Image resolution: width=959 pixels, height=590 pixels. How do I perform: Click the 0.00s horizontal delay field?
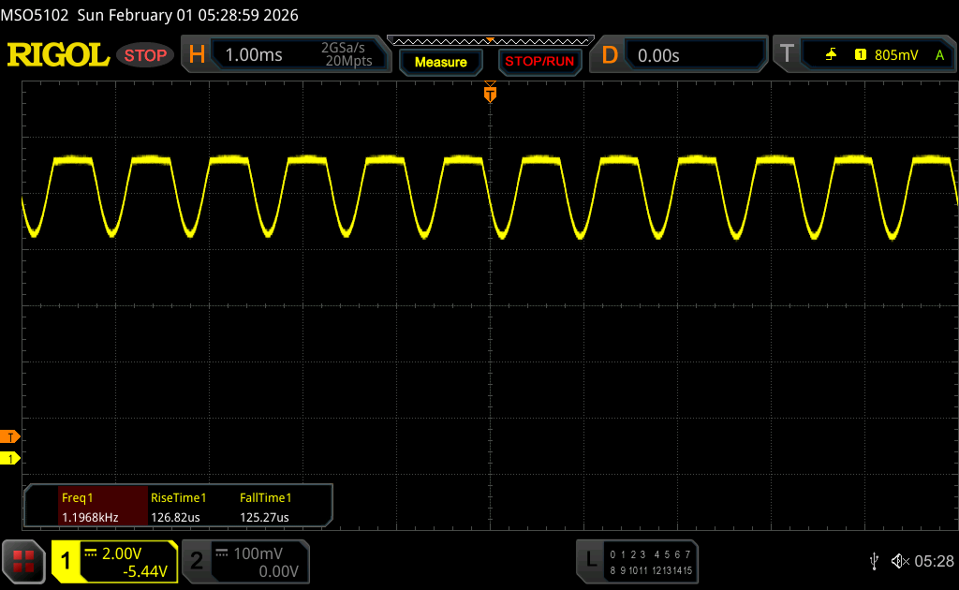658,55
